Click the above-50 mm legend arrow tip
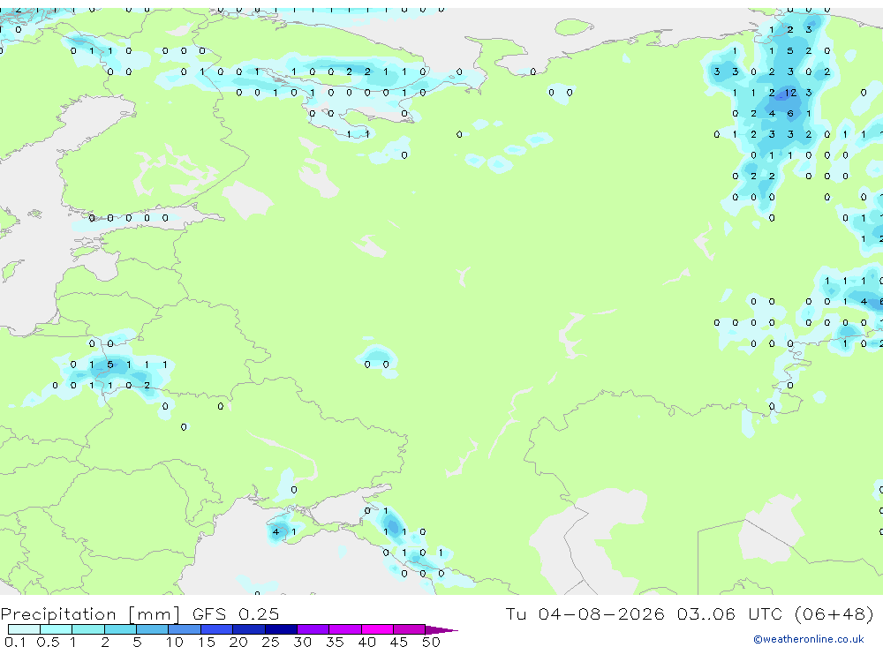The height and width of the screenshot is (647, 883). [442, 630]
